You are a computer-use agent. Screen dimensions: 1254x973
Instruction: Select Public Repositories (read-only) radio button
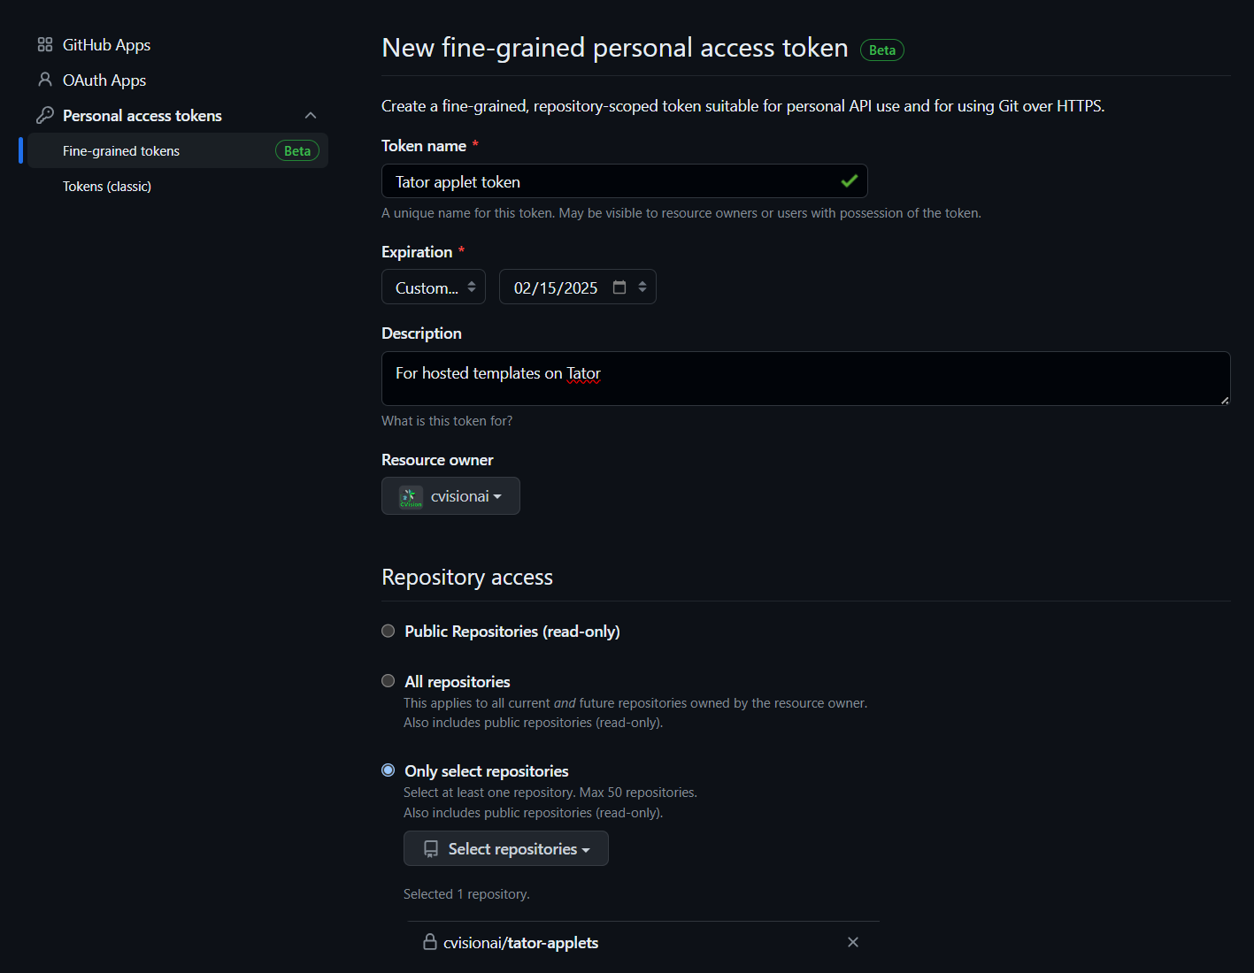click(388, 631)
